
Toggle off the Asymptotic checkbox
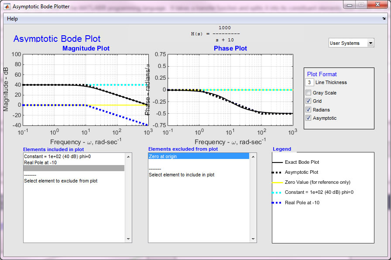click(308, 118)
